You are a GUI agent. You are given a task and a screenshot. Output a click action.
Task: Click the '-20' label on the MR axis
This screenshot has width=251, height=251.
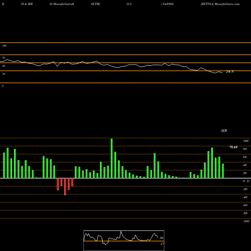pyautogui.click(x=245, y=189)
